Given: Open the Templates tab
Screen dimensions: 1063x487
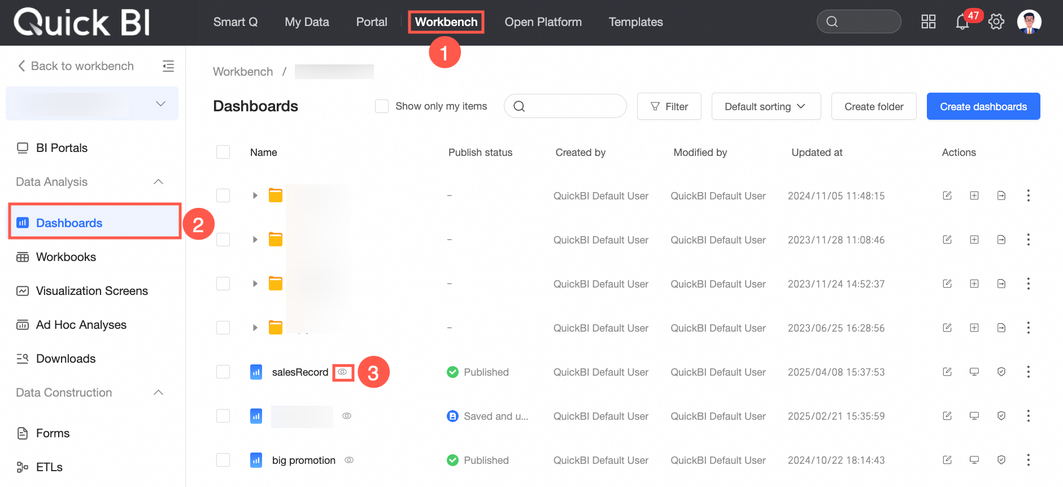Looking at the screenshot, I should [x=635, y=22].
